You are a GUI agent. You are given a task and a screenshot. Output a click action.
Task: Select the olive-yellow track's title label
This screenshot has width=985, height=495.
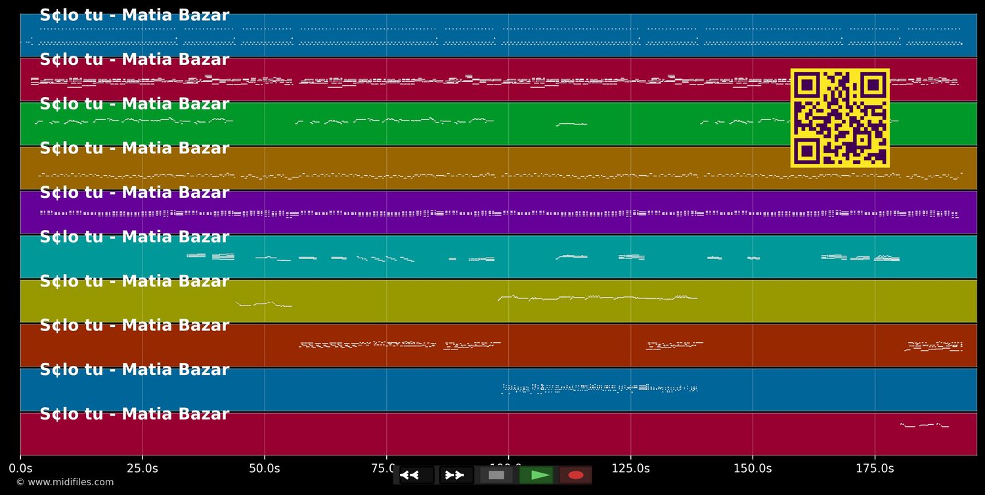click(x=135, y=281)
